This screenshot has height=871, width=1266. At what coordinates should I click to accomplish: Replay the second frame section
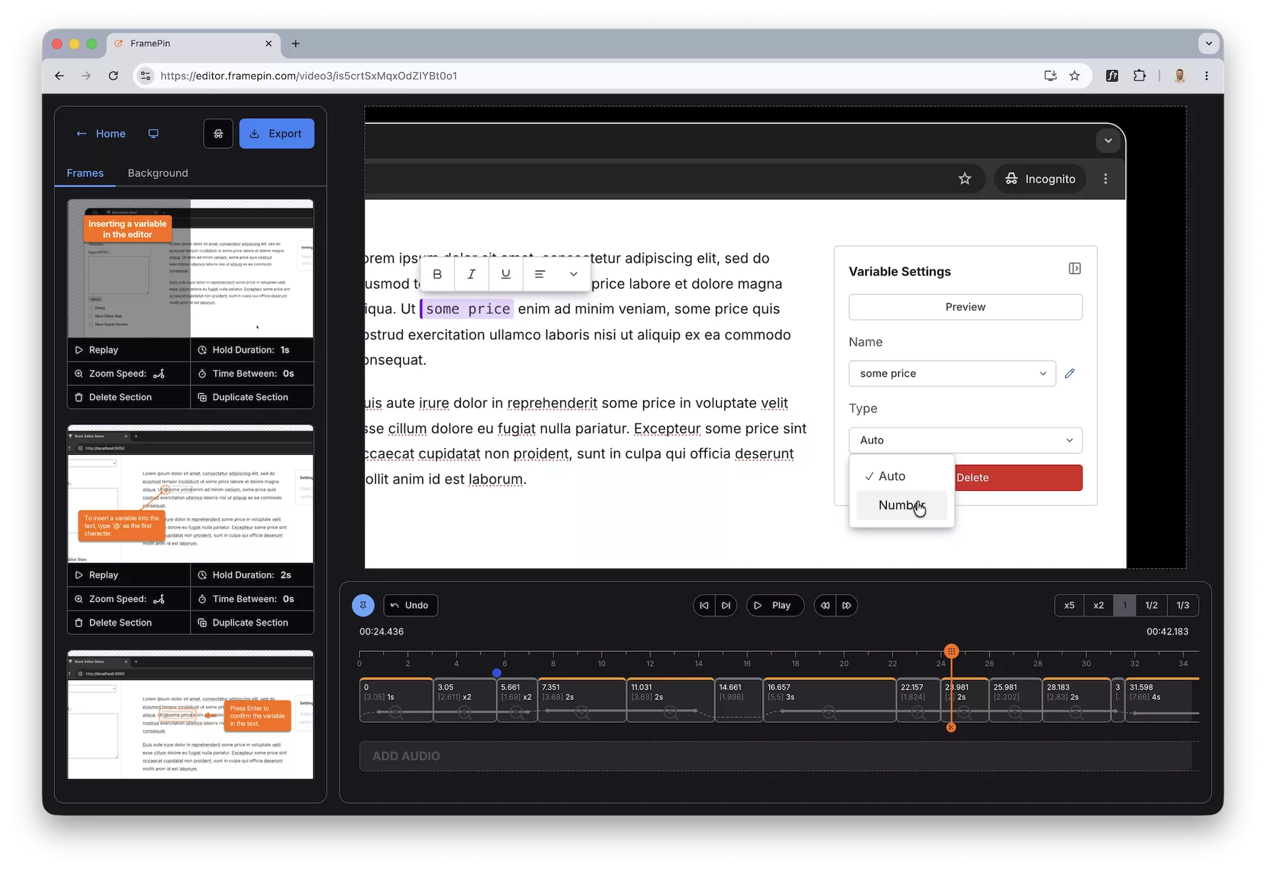(128, 575)
